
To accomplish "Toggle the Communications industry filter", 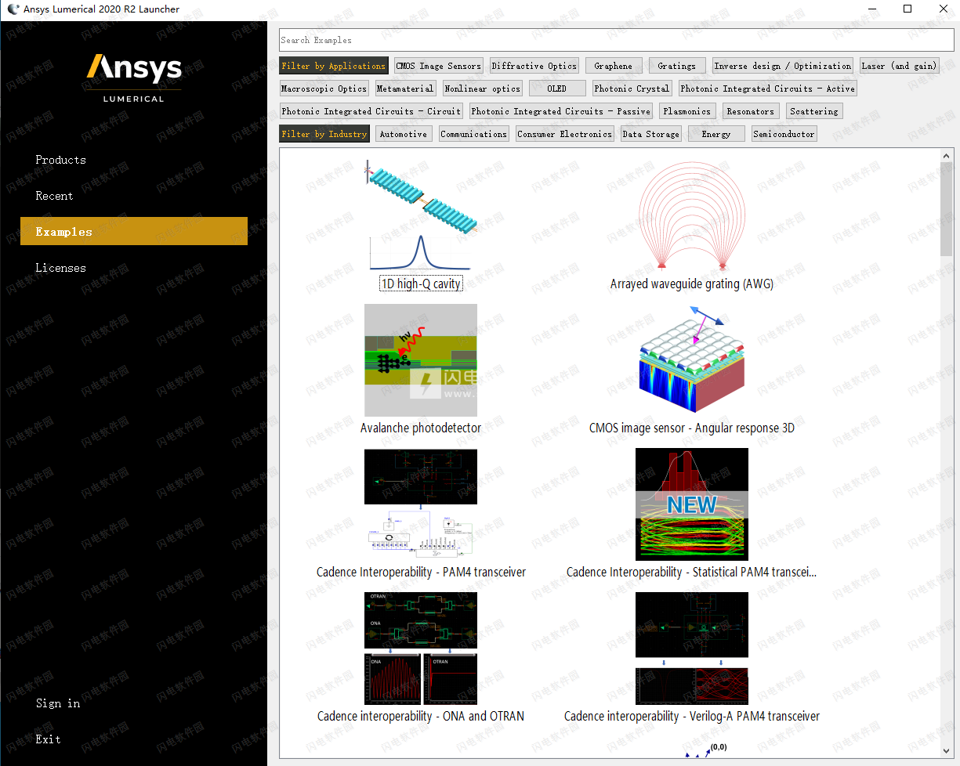I will [474, 134].
